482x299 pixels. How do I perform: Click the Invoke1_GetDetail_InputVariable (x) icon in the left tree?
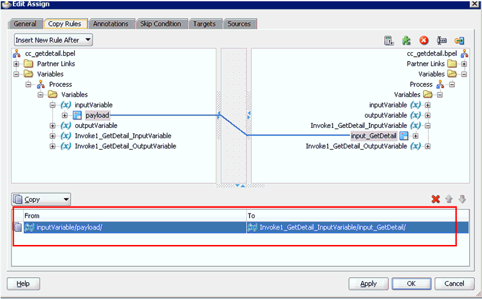pos(66,136)
